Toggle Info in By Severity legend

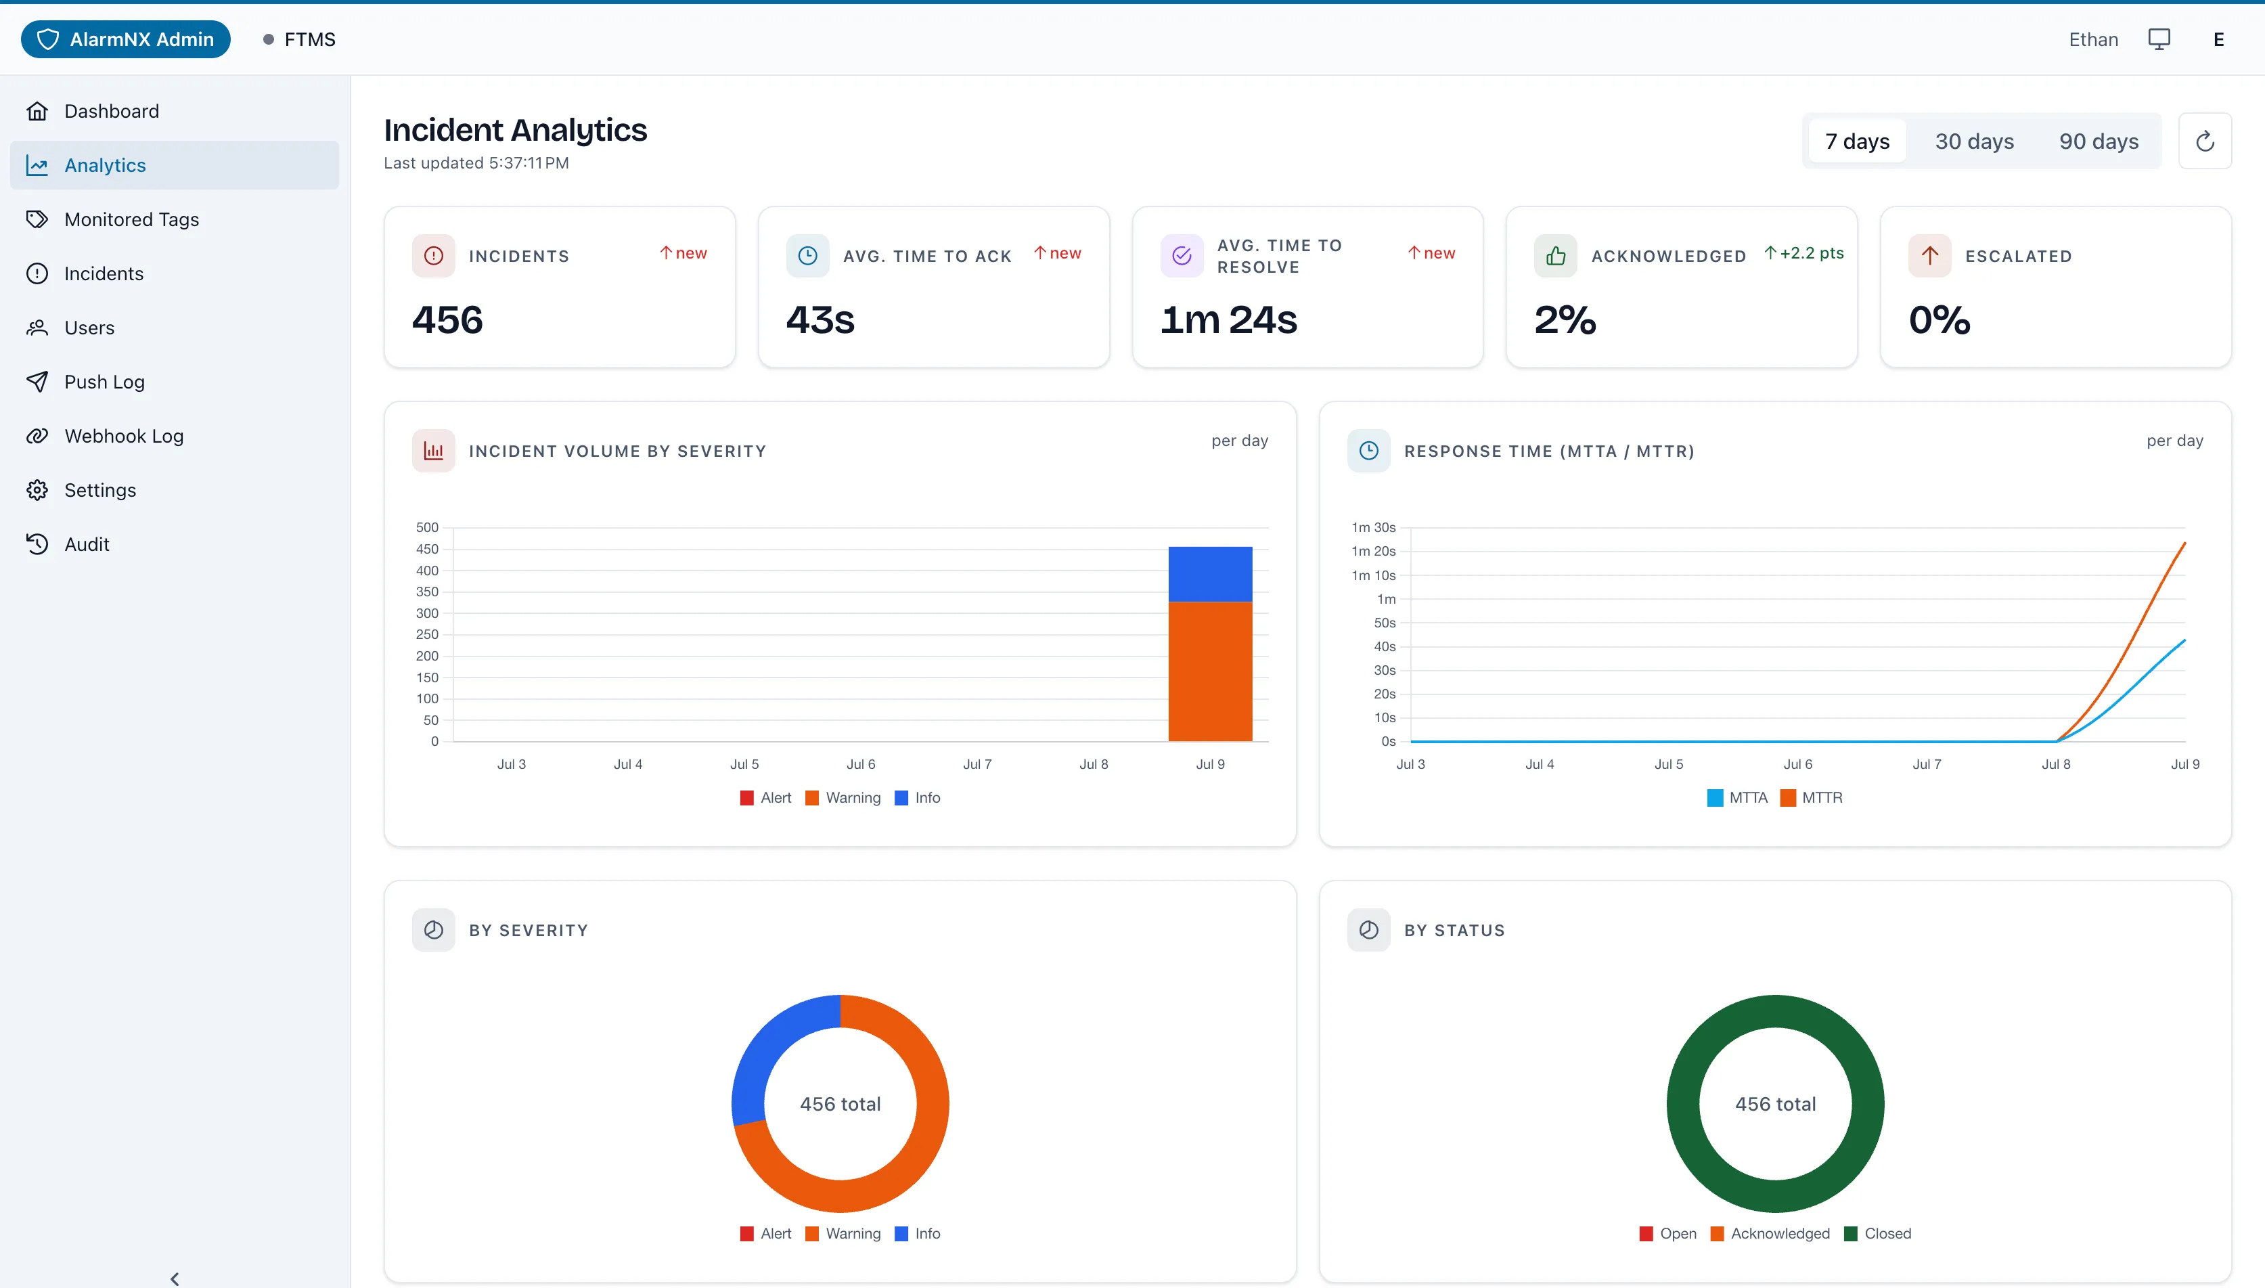(x=918, y=1233)
